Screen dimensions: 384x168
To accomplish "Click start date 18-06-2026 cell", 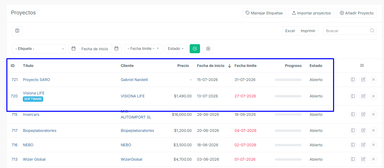I will click(x=208, y=145).
